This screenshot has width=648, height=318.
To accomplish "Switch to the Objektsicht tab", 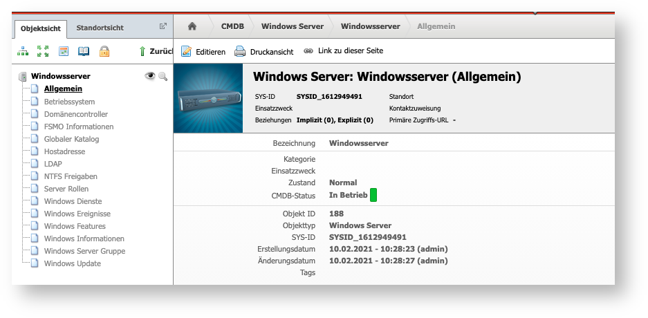I will (41, 28).
